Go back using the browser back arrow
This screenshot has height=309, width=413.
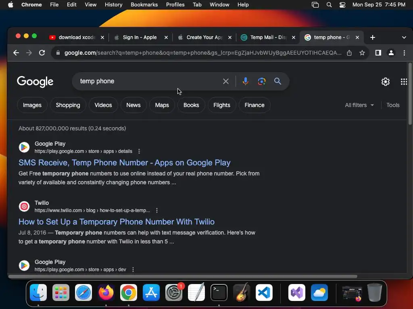click(x=16, y=53)
